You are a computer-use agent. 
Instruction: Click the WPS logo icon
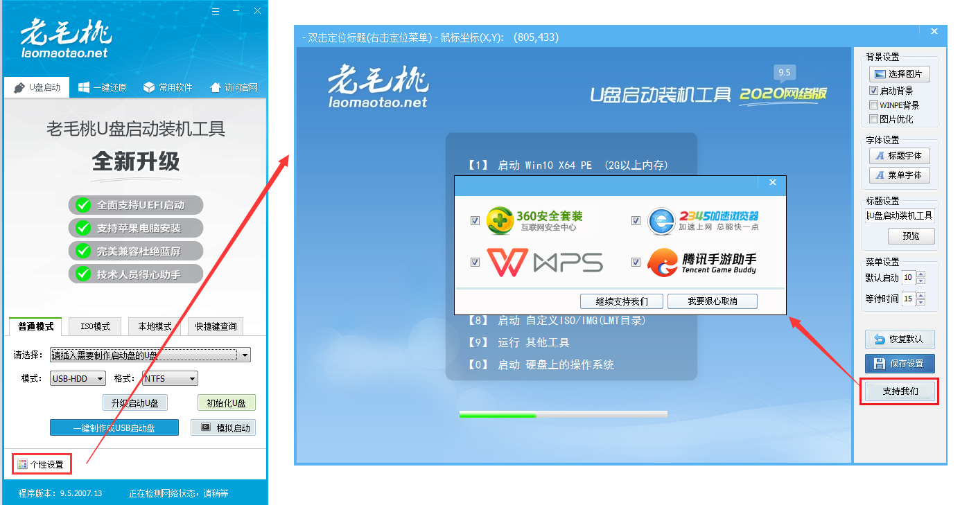click(x=508, y=263)
